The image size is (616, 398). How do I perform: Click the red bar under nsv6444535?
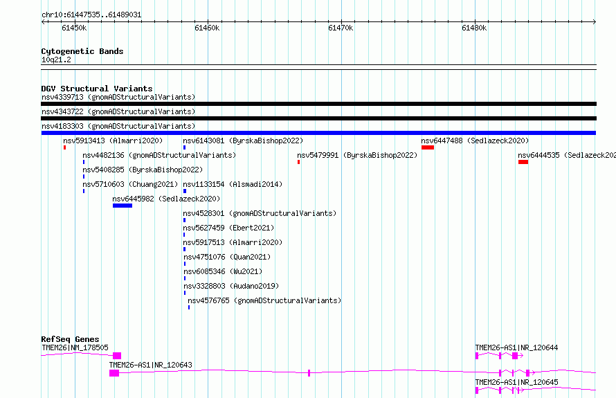tap(523, 162)
